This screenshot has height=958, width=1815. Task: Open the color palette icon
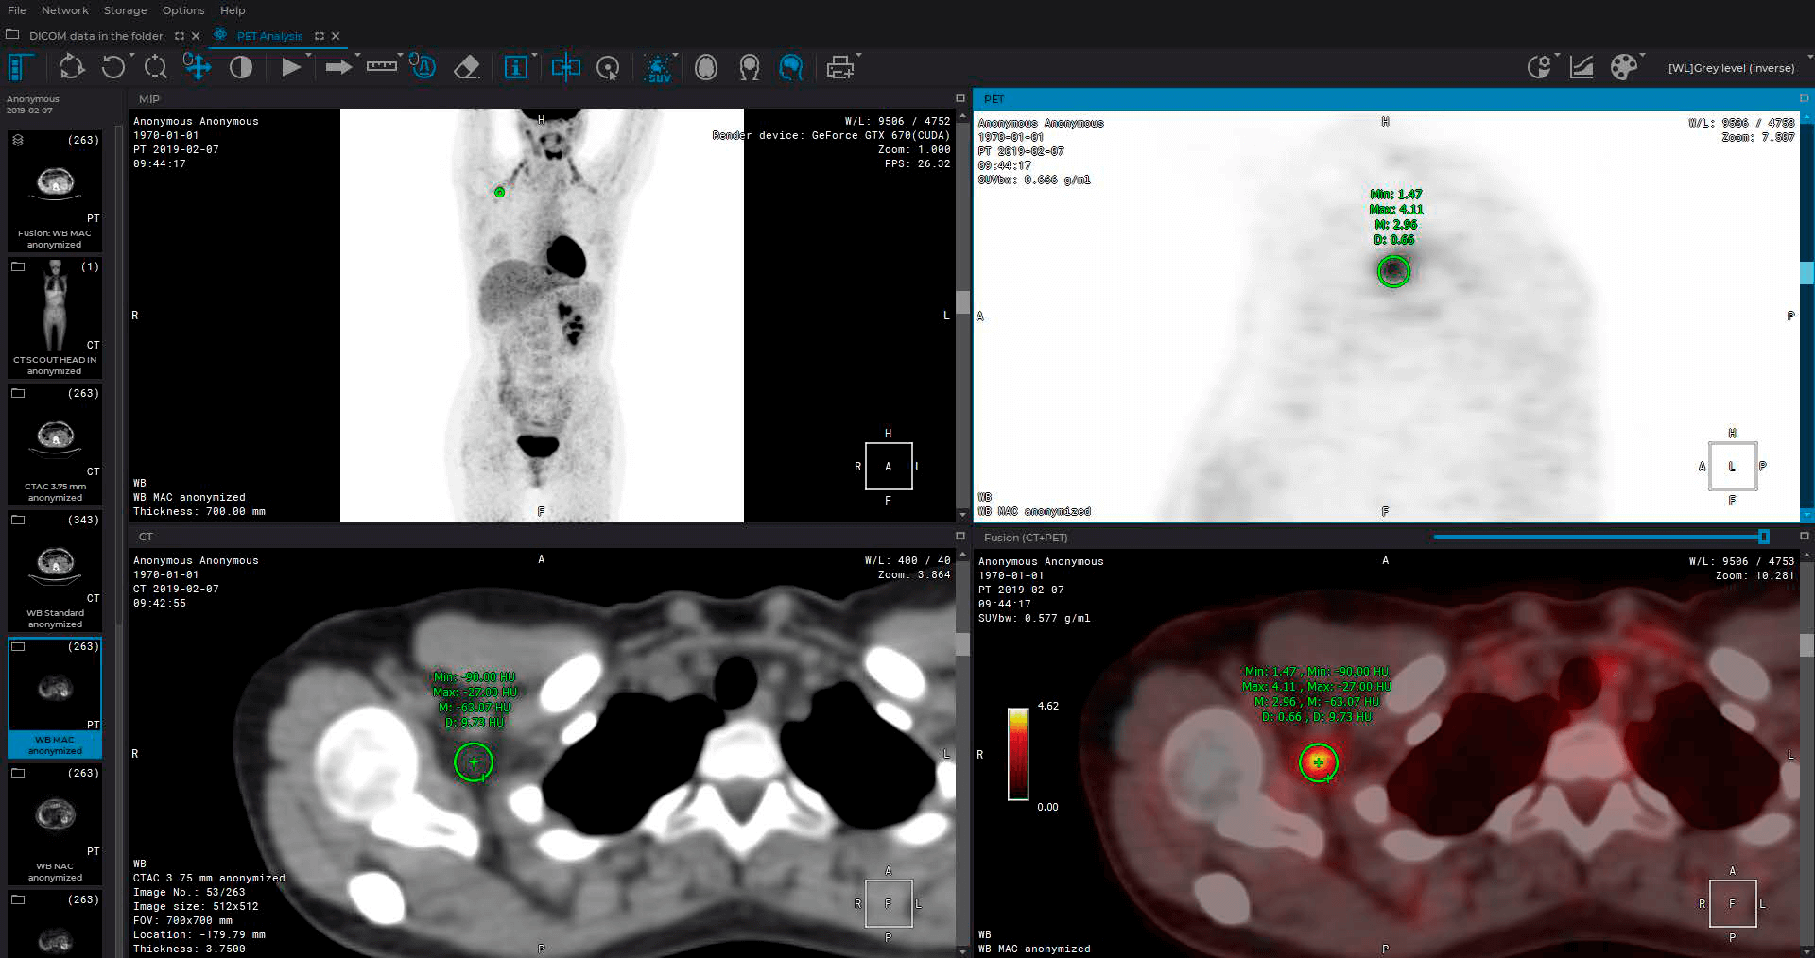(x=1623, y=67)
